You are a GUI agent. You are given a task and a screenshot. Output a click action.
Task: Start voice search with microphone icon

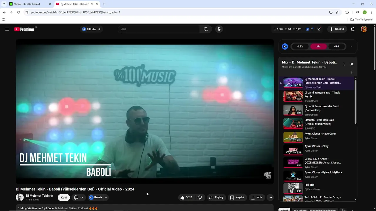[219, 29]
